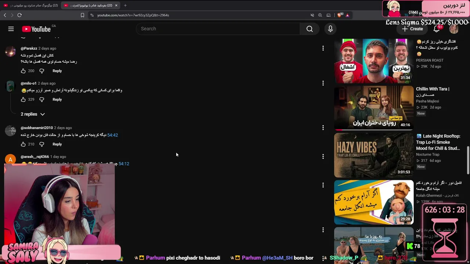Open the Pasha Majlesi channel link
The height and width of the screenshot is (264, 470).
(x=427, y=101)
